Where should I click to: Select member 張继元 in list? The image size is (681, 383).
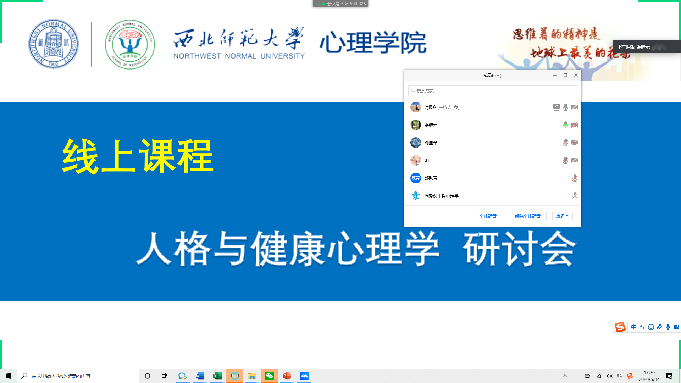pyautogui.click(x=431, y=125)
